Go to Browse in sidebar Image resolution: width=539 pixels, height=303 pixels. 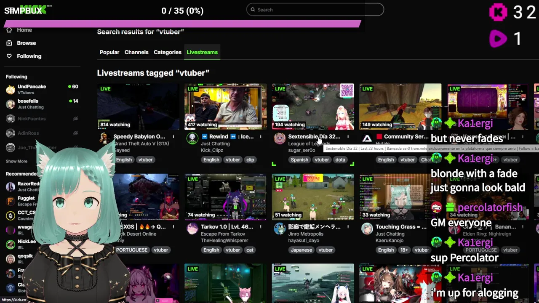(x=27, y=43)
